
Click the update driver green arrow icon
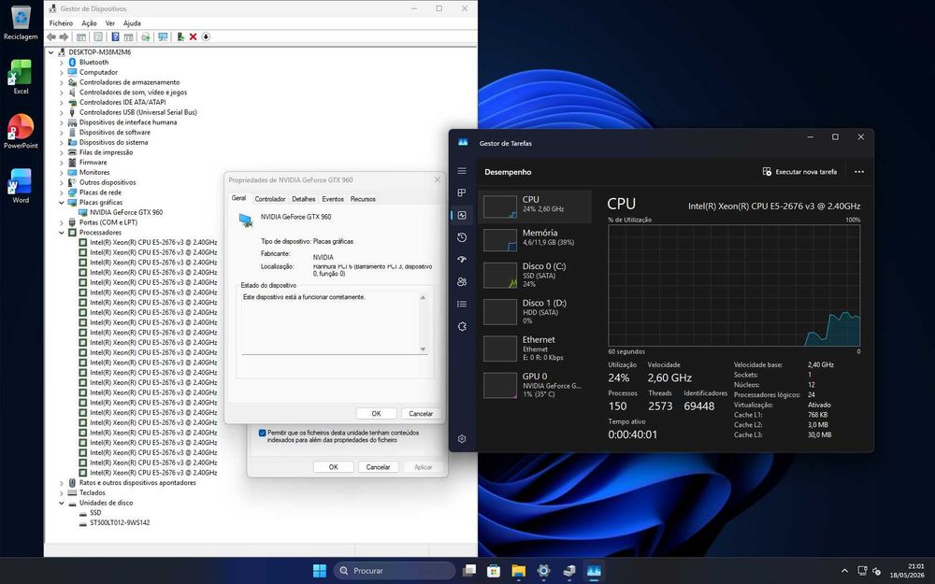(x=180, y=37)
